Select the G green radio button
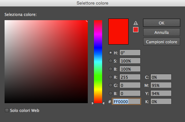The width and height of the screenshot is (185, 122). click(111, 85)
